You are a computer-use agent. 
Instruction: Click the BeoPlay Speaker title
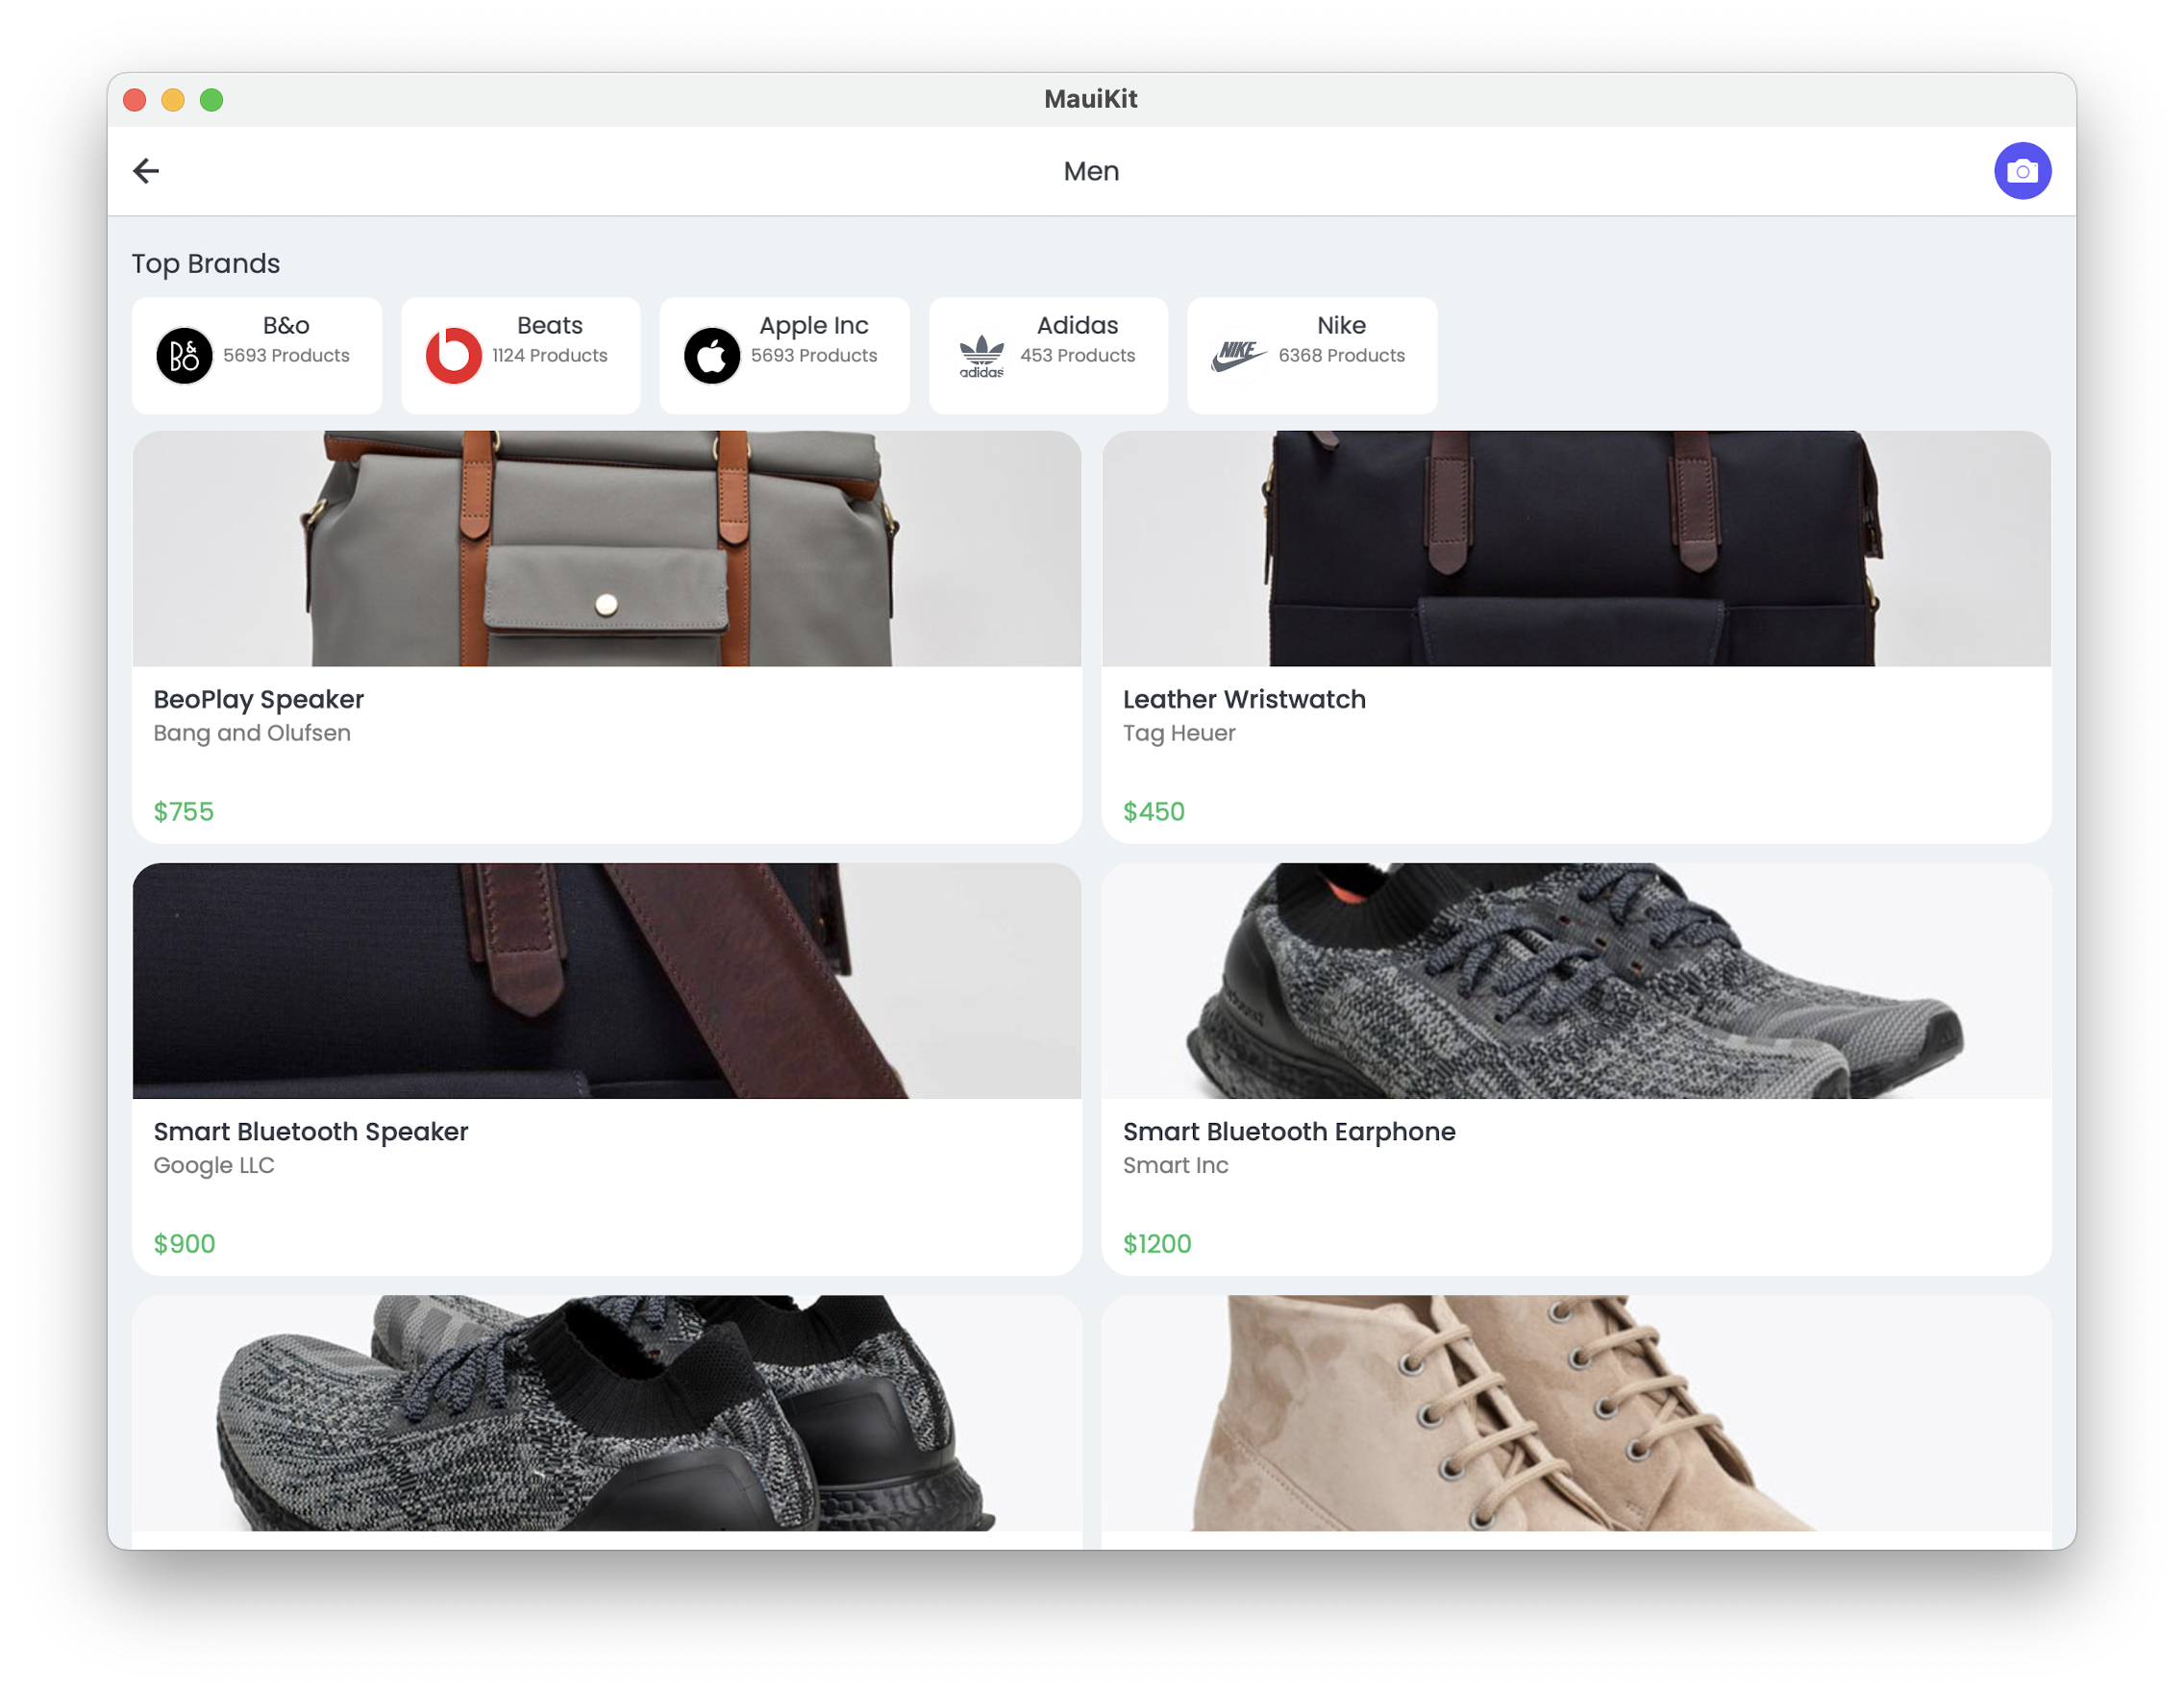pos(258,699)
